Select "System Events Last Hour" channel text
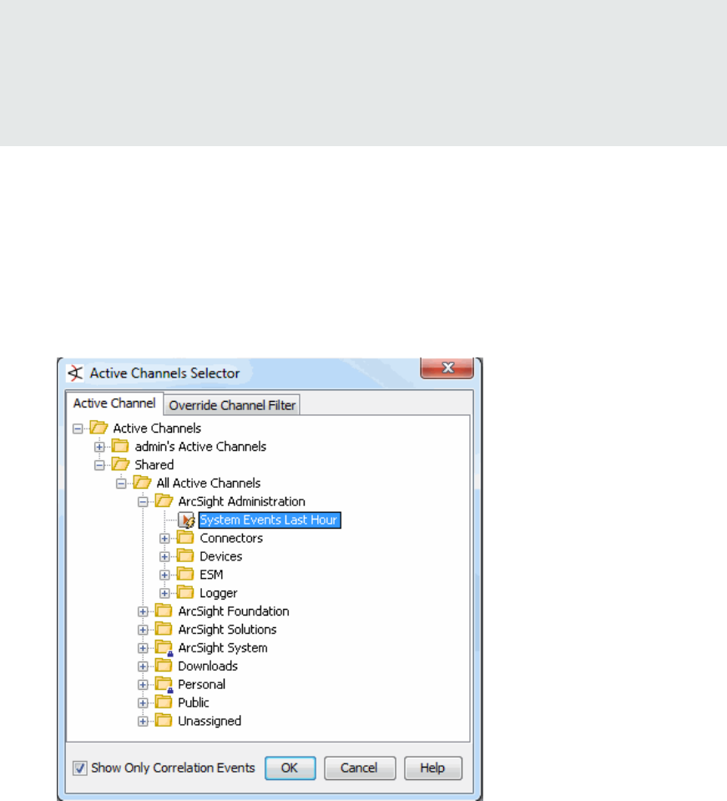Image resolution: width=727 pixels, height=801 pixels. coord(269,520)
